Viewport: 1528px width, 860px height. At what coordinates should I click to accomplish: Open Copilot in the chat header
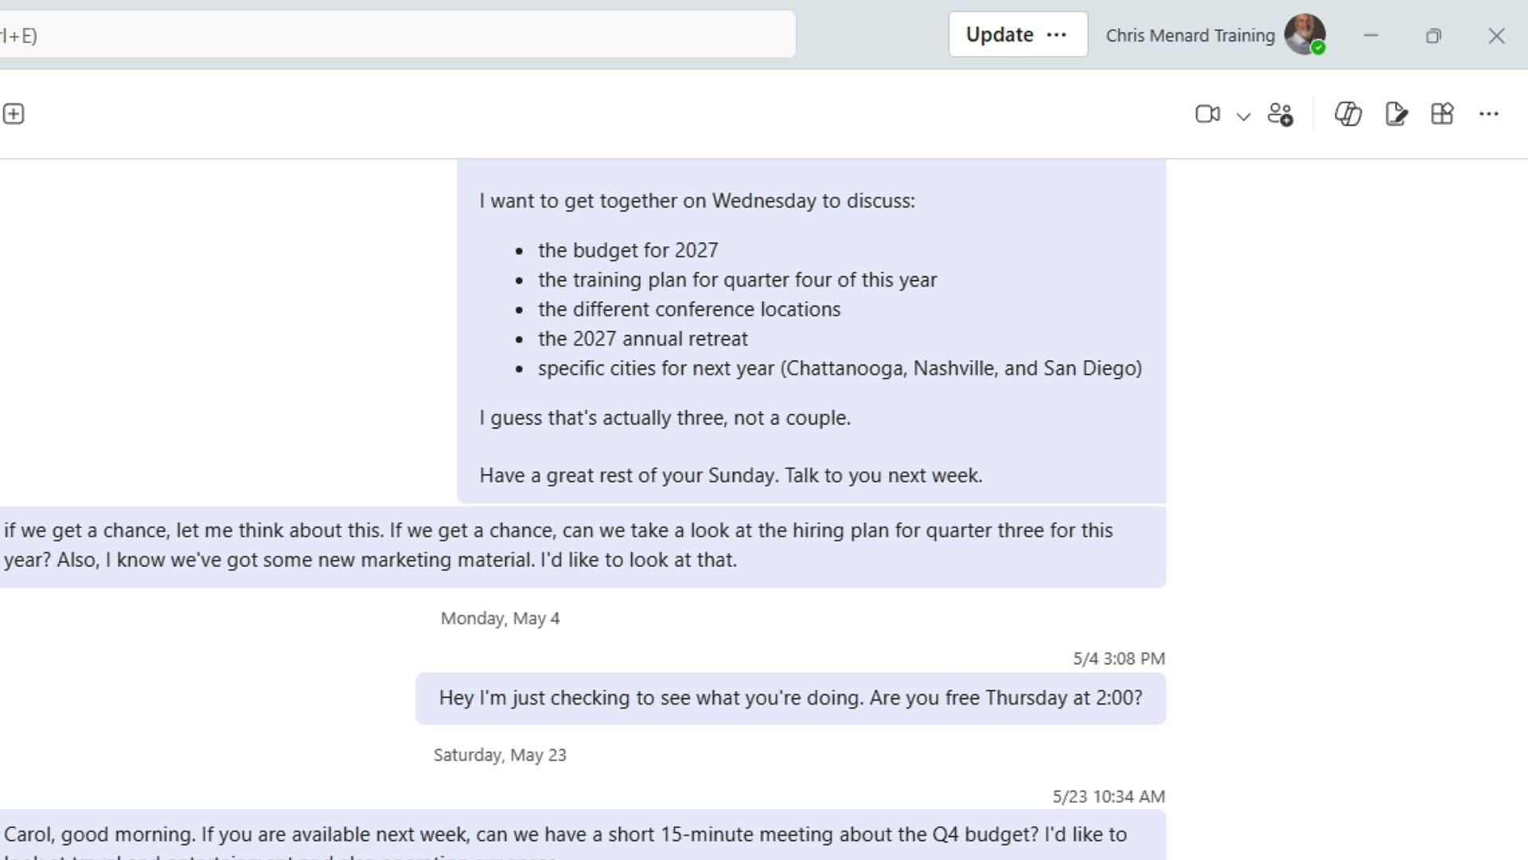tap(1348, 114)
